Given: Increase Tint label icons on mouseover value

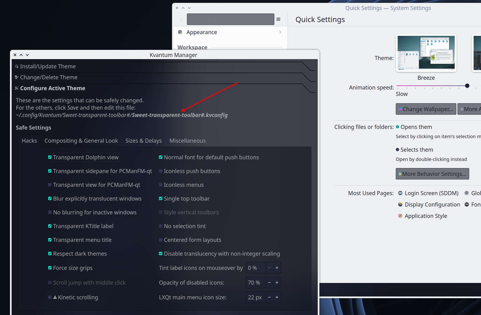Looking at the screenshot, I should [x=277, y=268].
